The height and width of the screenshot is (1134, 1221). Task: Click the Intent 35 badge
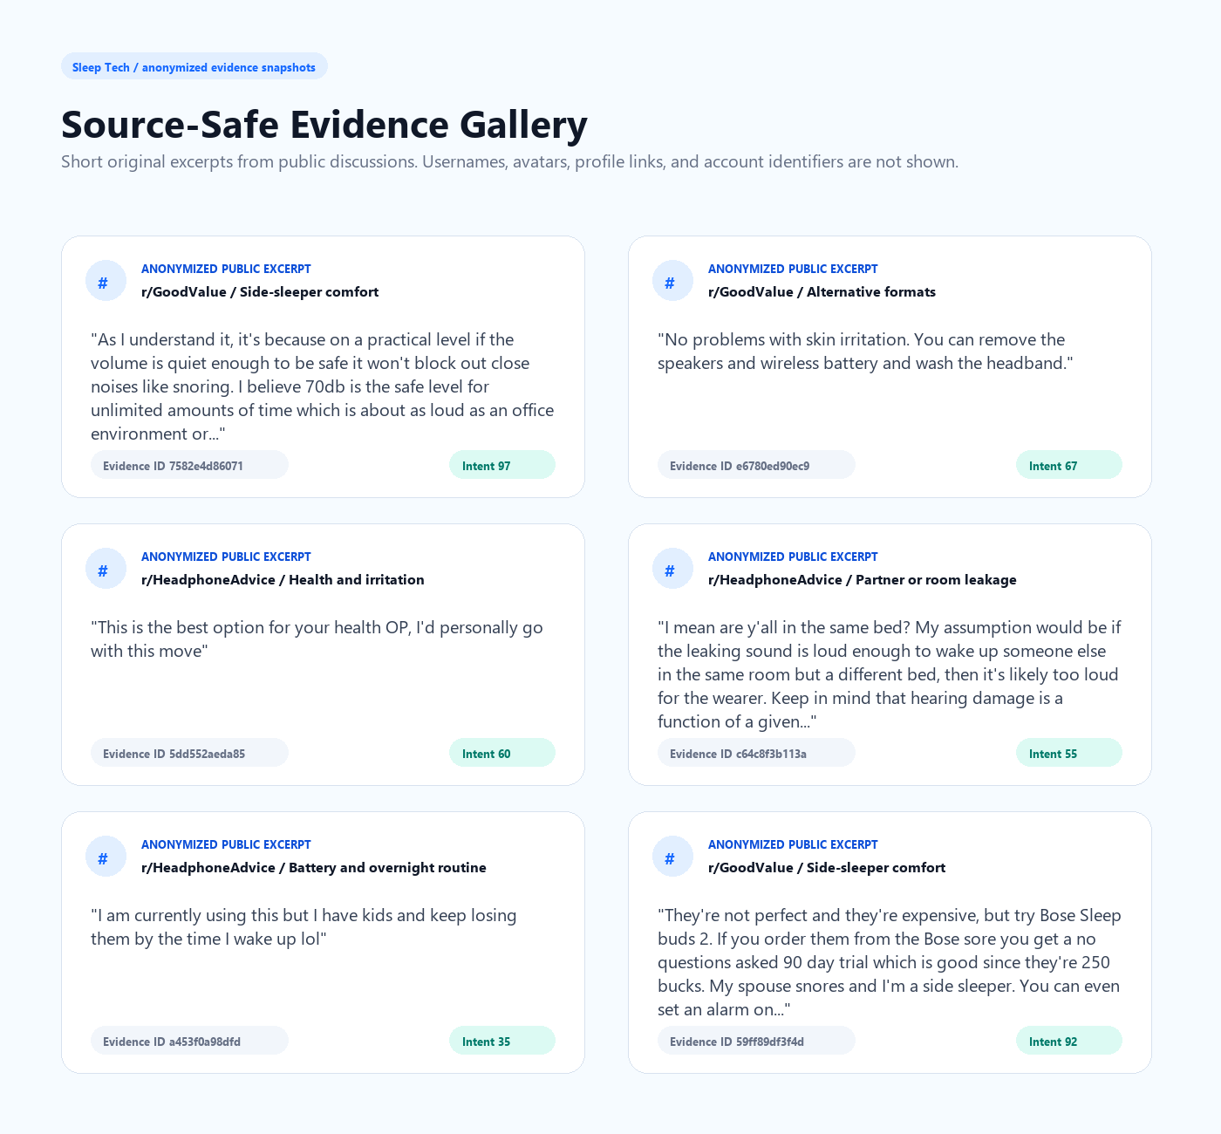(x=502, y=1041)
